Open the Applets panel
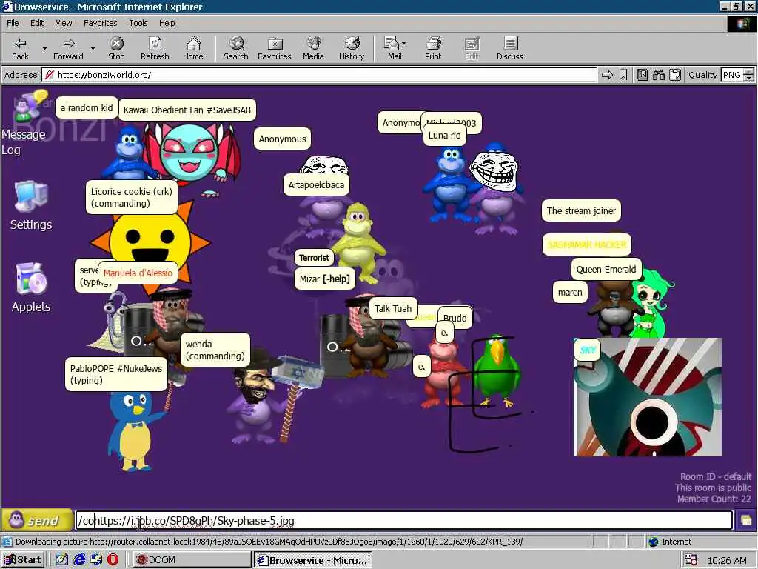The width and height of the screenshot is (758, 569). 31,288
